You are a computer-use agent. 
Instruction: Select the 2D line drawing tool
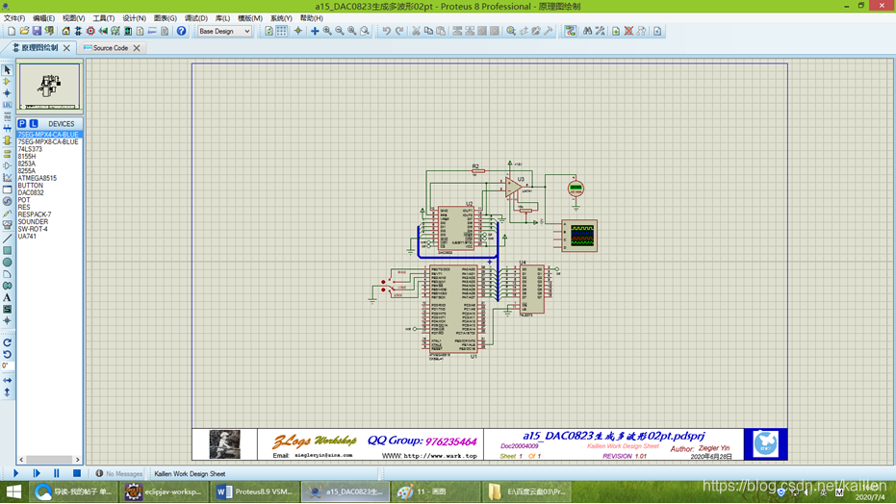[7, 239]
